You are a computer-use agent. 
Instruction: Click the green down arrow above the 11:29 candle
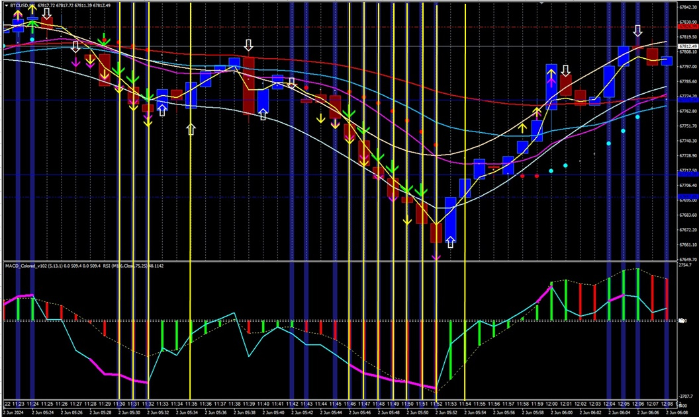tap(103, 41)
